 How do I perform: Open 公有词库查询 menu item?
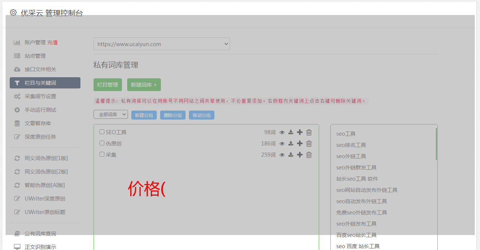40,234
